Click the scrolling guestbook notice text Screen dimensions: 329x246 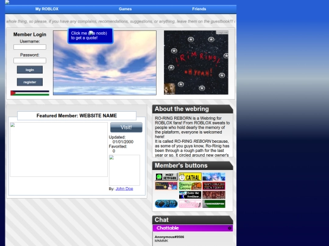121,21
